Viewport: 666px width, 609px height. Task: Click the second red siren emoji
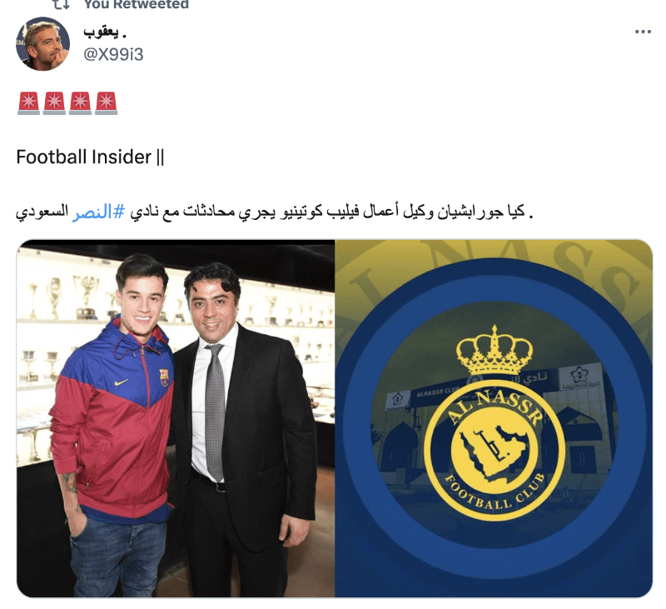pyautogui.click(x=55, y=103)
